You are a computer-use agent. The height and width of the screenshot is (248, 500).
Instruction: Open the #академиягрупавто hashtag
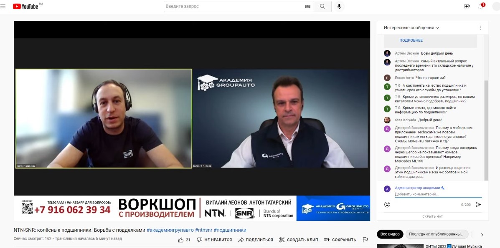tap(170, 230)
